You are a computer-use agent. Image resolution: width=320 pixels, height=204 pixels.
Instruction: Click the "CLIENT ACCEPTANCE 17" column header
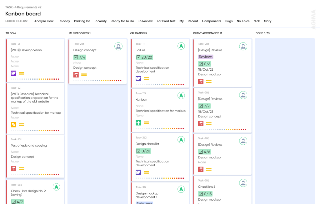[x=207, y=33]
